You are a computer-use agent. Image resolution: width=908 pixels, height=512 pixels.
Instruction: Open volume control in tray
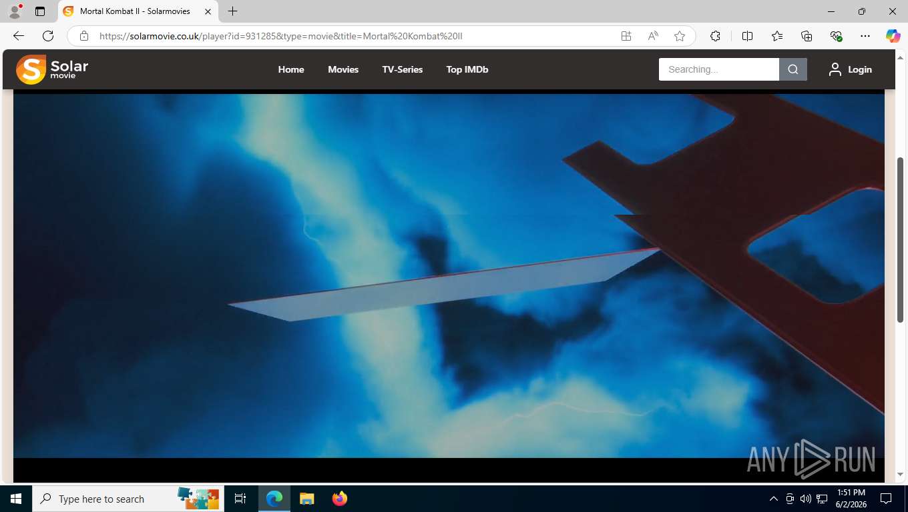pos(806,499)
